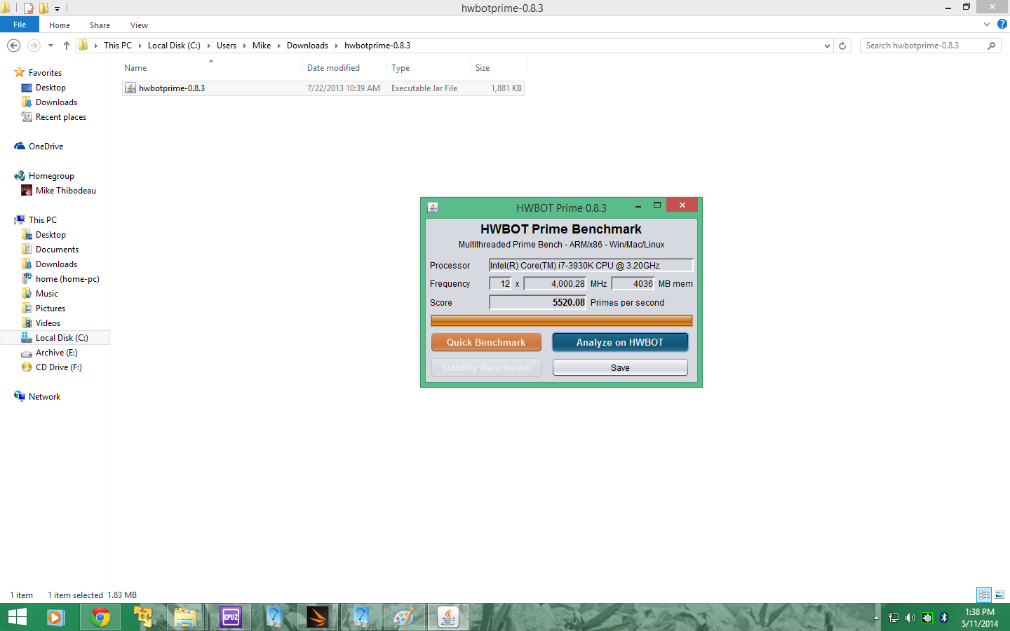
Task: Open home (home-pc) network location
Action: 67,279
